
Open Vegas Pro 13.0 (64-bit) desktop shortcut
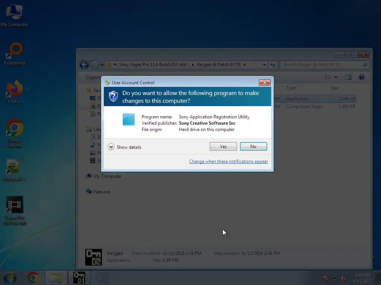[15, 211]
